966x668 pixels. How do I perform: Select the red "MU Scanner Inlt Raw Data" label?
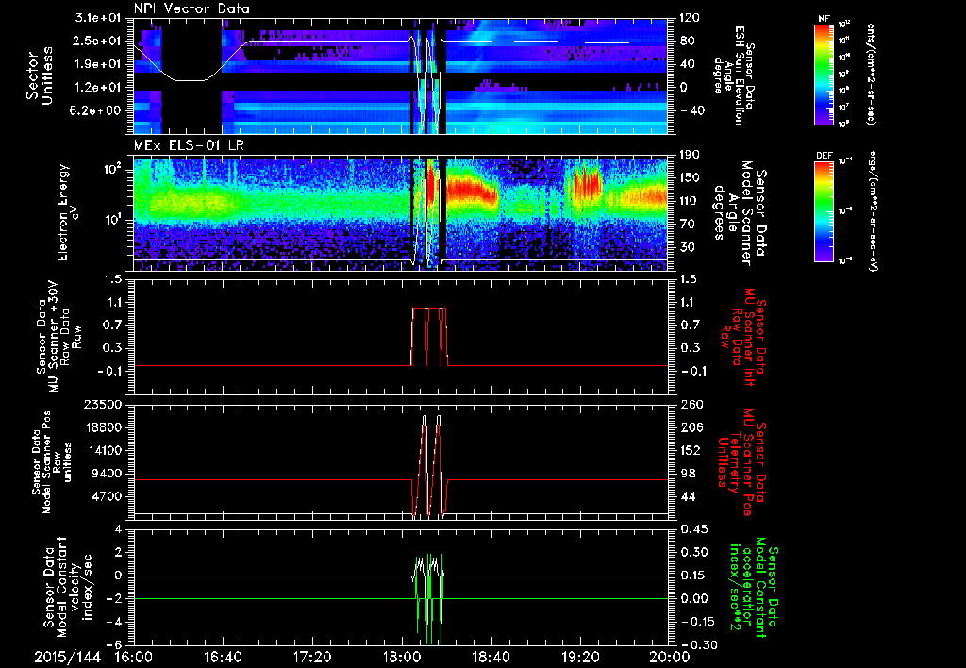point(742,337)
